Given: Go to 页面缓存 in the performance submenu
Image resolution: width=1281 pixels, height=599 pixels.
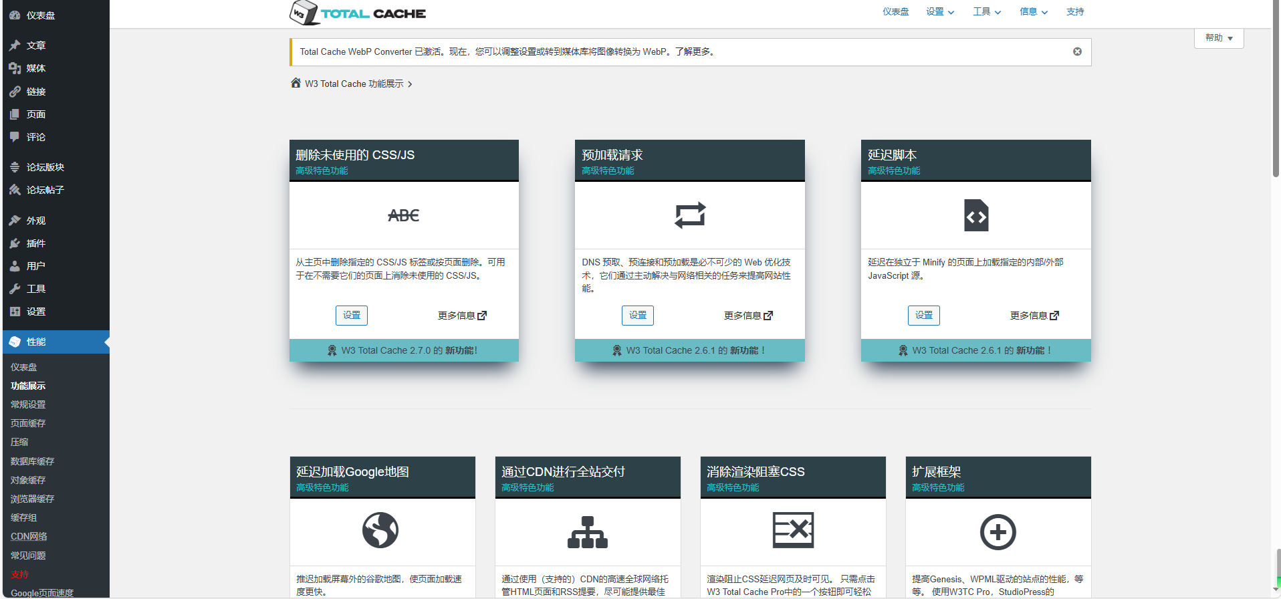Looking at the screenshot, I should point(28,423).
